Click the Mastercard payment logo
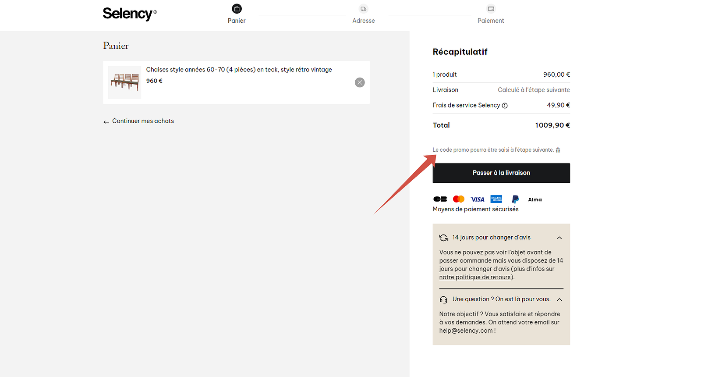The image size is (701, 377). tap(459, 199)
